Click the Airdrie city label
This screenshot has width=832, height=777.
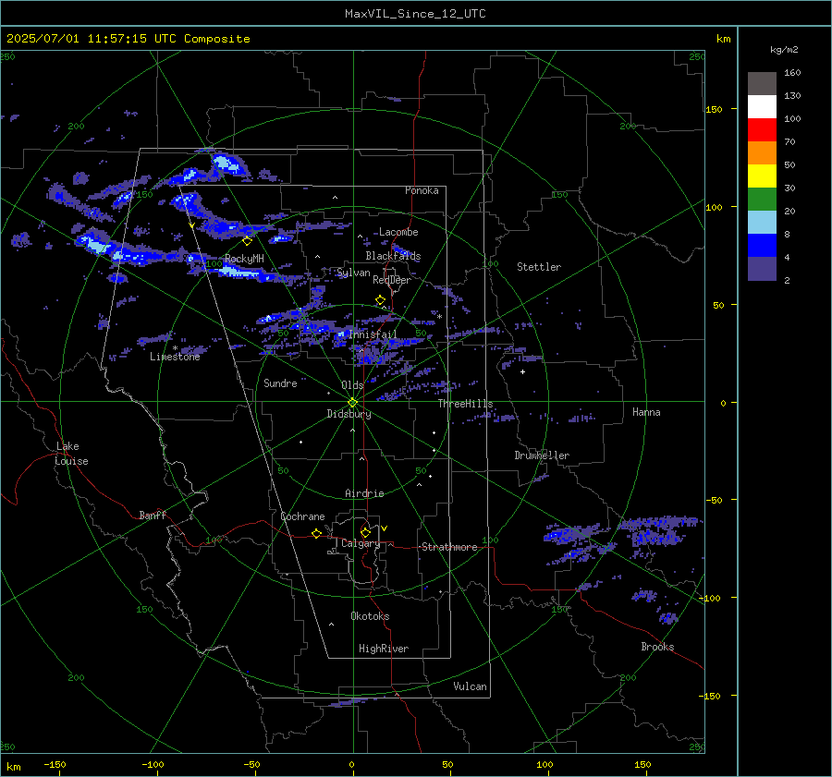[x=364, y=493]
